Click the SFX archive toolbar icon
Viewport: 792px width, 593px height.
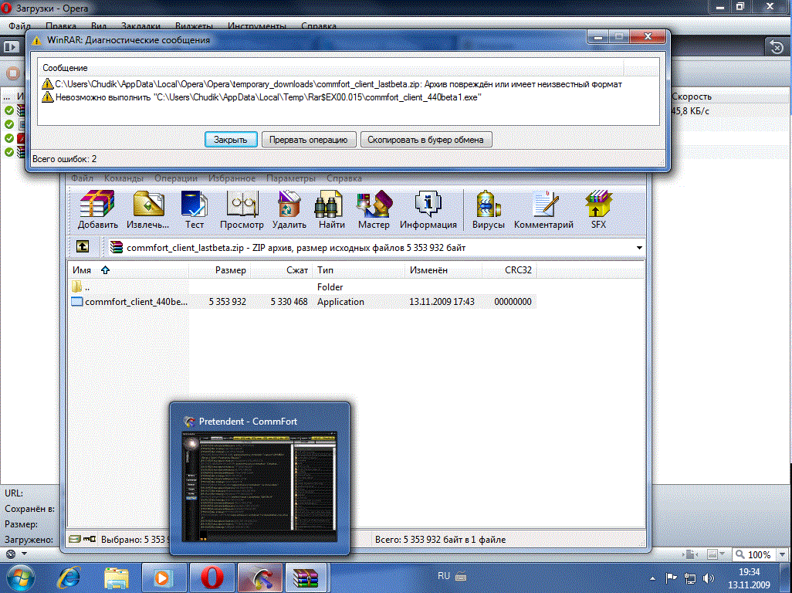(x=598, y=210)
